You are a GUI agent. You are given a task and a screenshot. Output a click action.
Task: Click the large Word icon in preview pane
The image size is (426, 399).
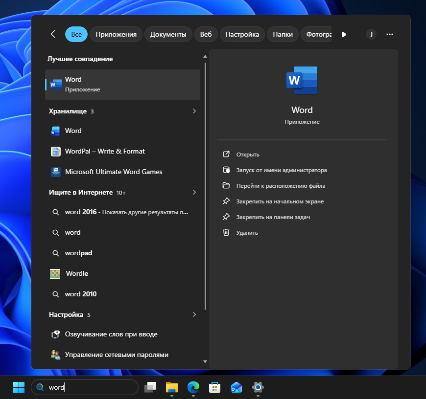pyautogui.click(x=302, y=80)
